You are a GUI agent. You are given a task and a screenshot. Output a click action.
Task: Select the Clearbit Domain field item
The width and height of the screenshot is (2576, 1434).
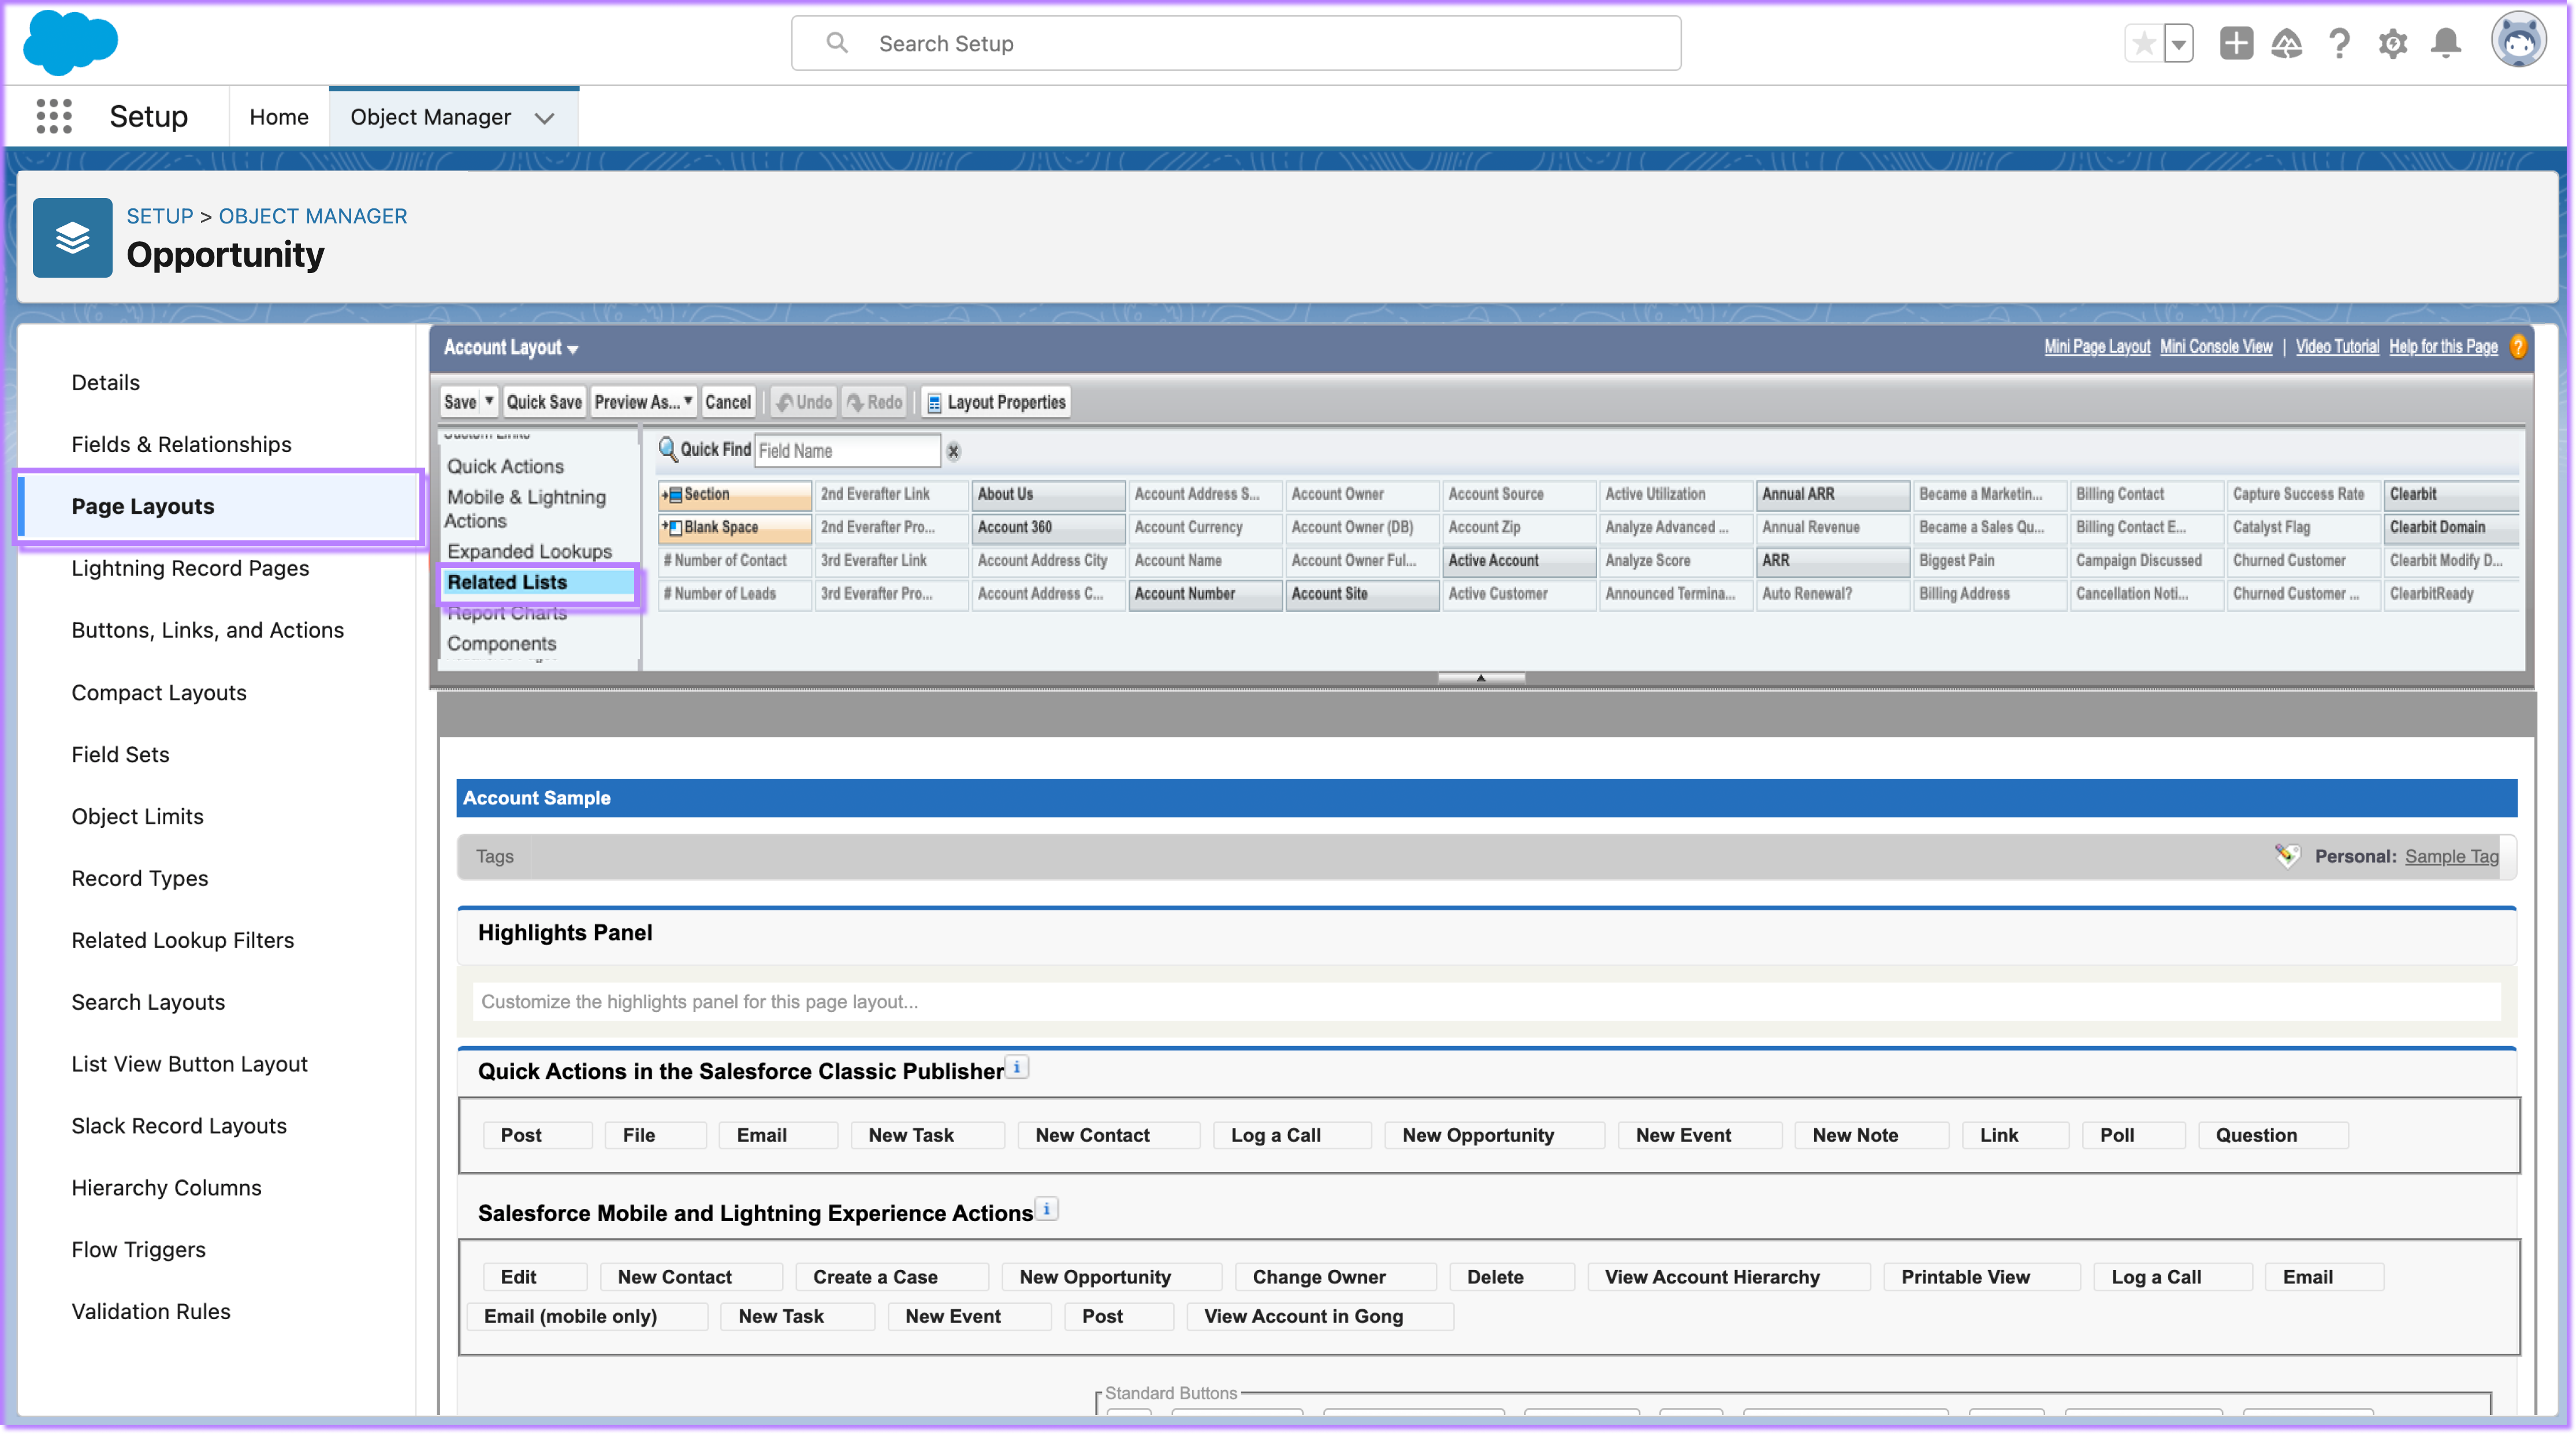tap(2452, 528)
